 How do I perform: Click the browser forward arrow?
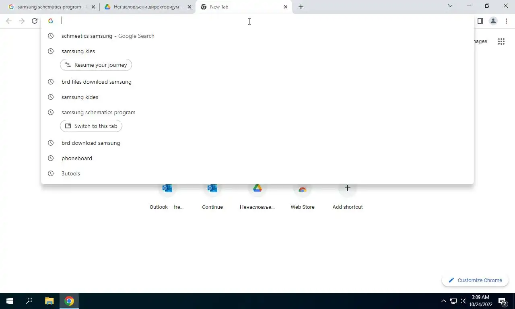(22, 21)
